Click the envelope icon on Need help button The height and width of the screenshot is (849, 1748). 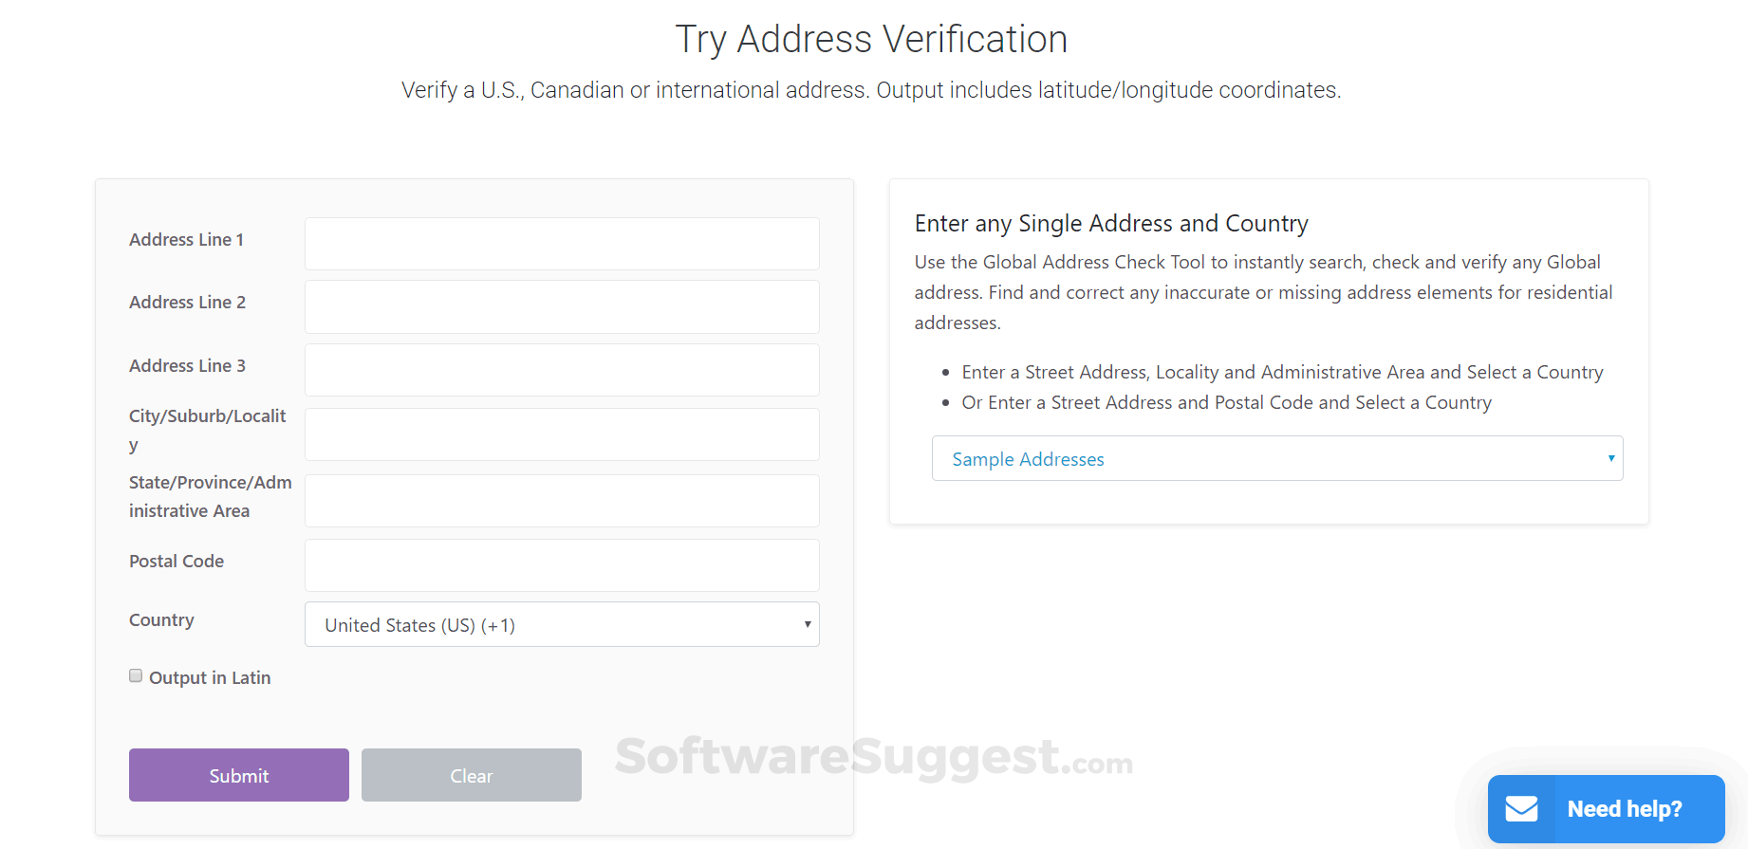click(x=1522, y=808)
